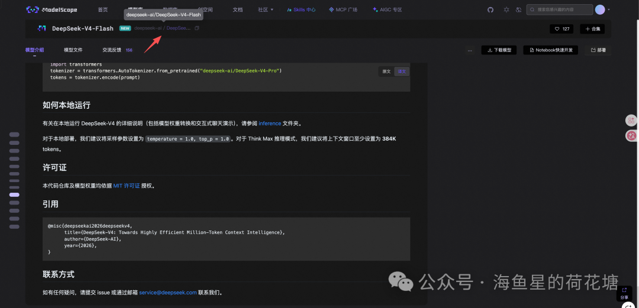
Task: Click the DeepSeek model logo icon
Action: [41, 28]
